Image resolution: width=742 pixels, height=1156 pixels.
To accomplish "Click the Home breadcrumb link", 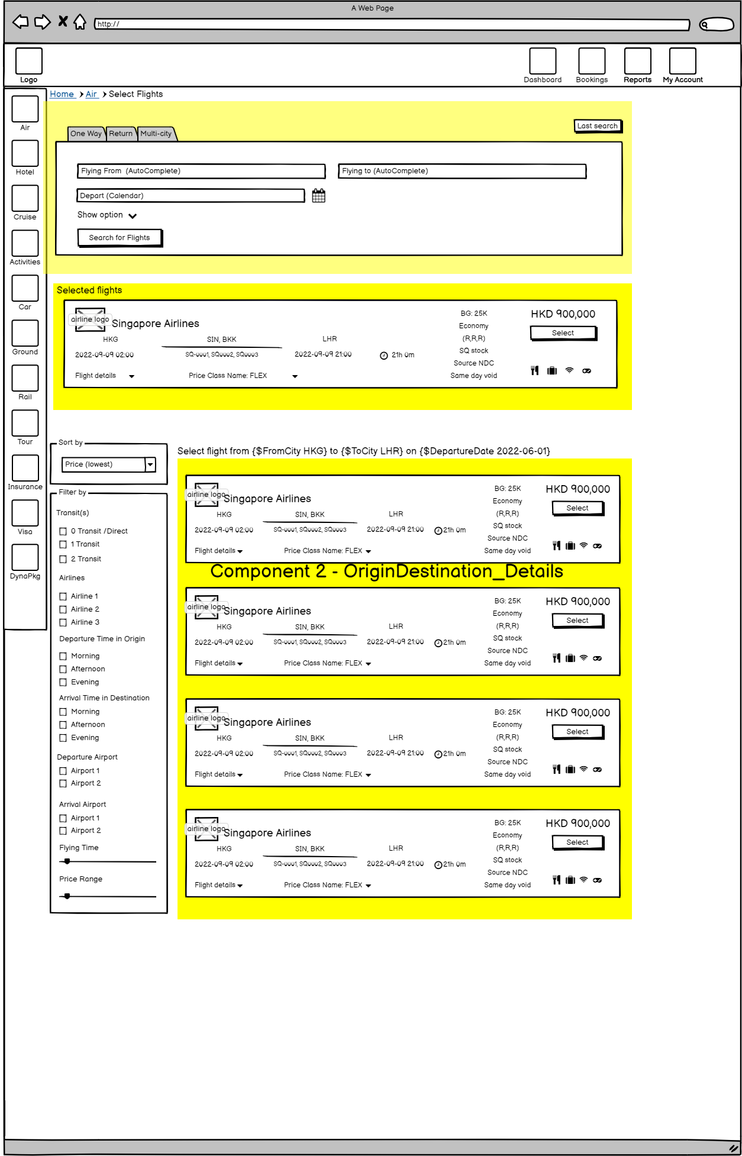I will click(62, 94).
